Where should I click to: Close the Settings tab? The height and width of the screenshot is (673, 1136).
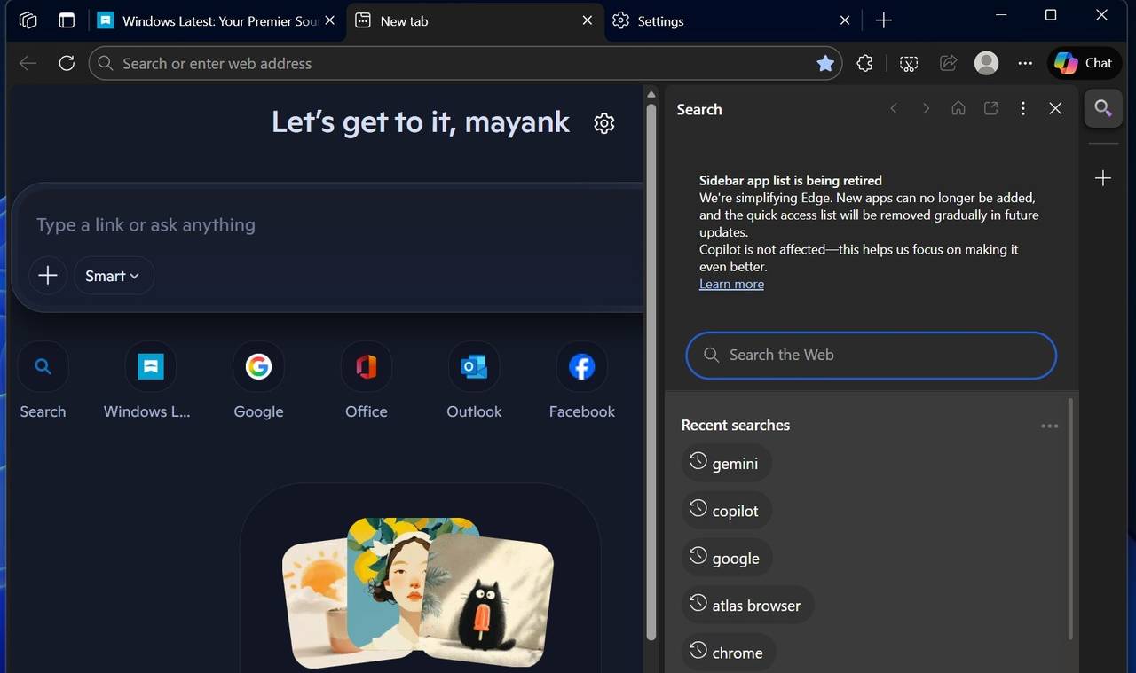[x=845, y=20]
